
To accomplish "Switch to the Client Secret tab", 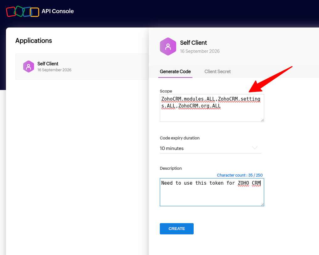I will click(x=217, y=72).
